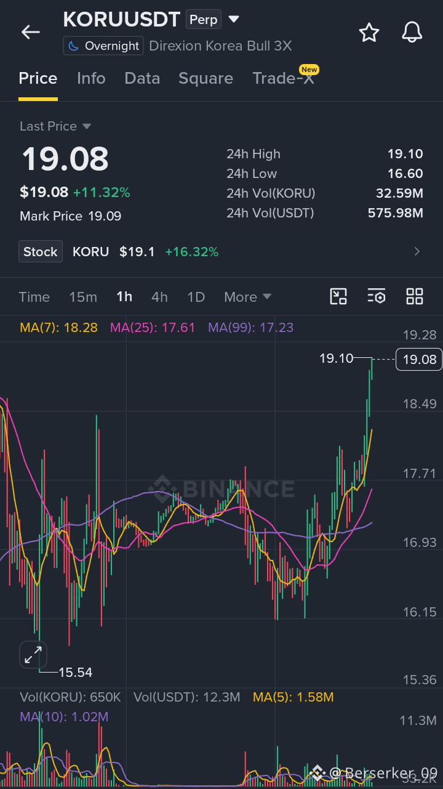
Task: Tap the Overnight moon badge
Action: click(103, 46)
